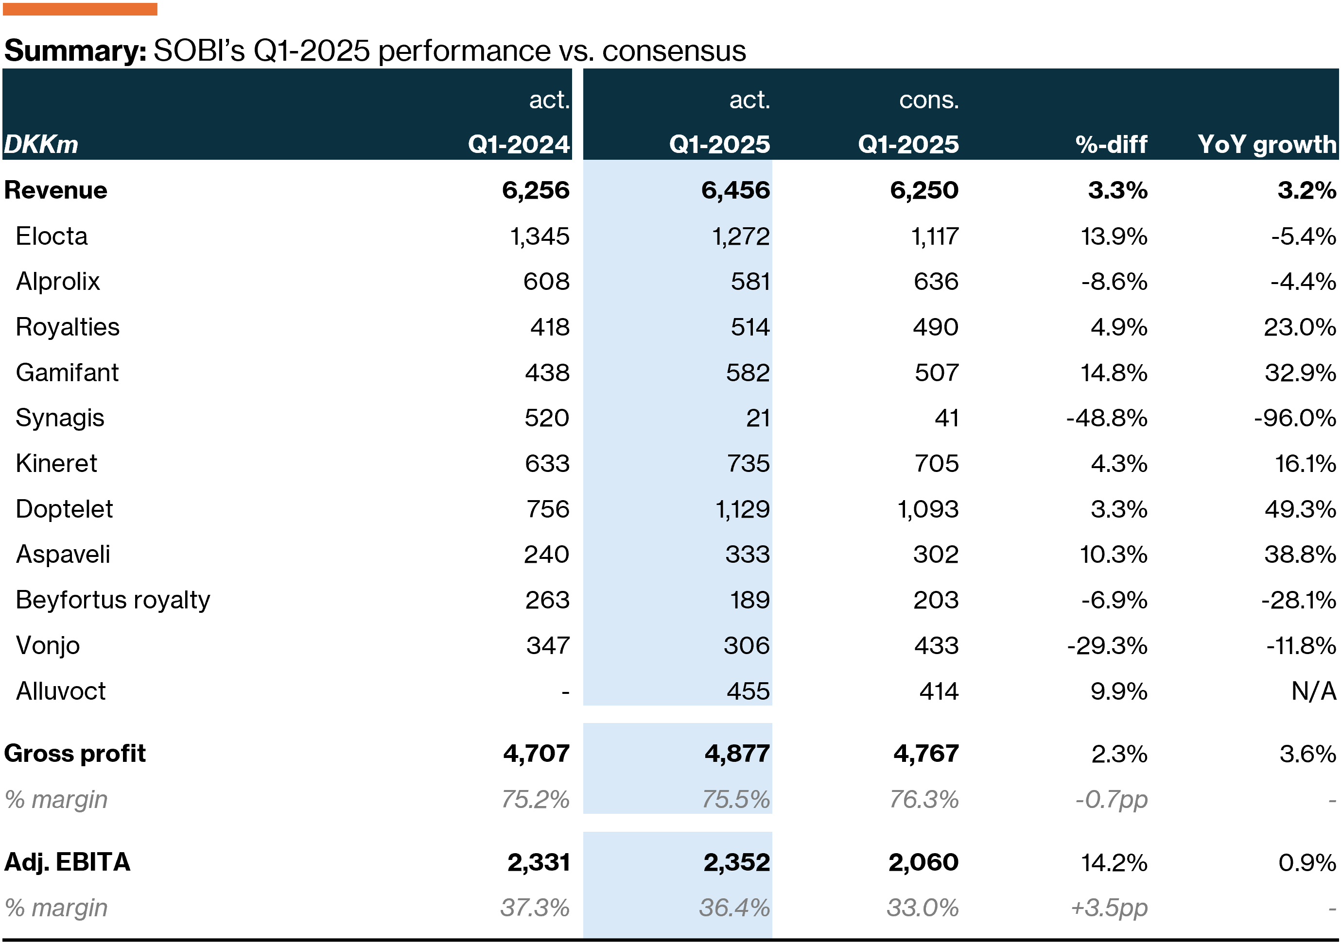
Task: Click Doptelet actual value 1,129
Action: pyautogui.click(x=743, y=509)
